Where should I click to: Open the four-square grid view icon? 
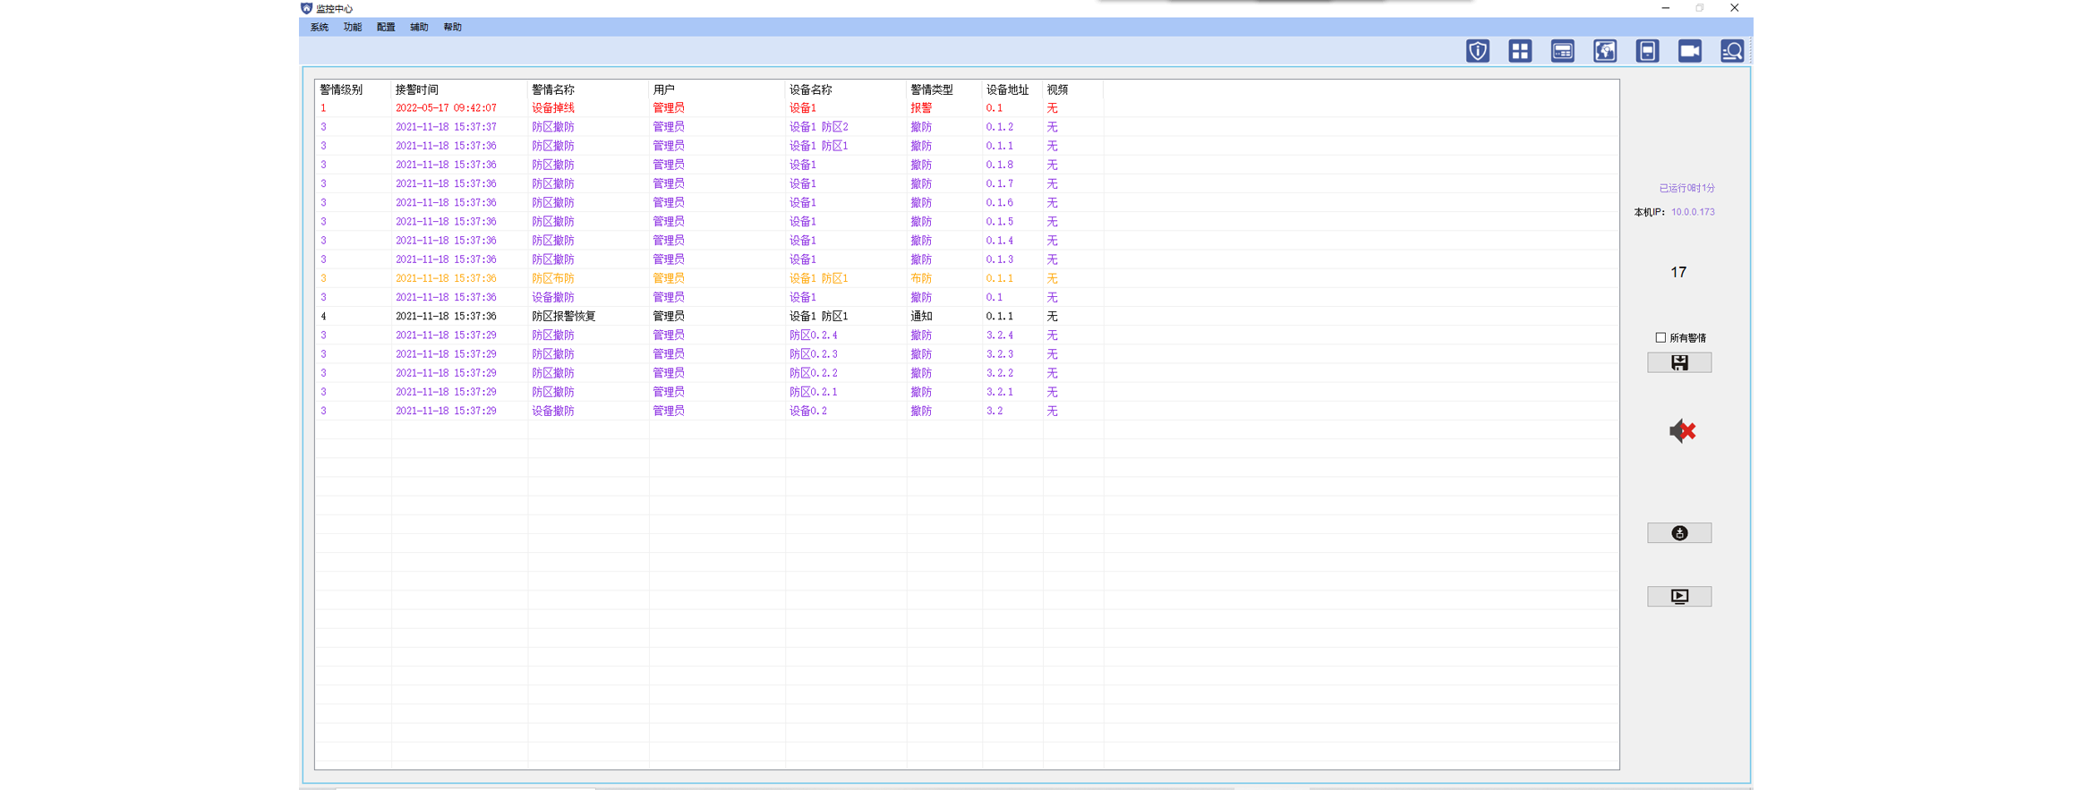point(1520,51)
